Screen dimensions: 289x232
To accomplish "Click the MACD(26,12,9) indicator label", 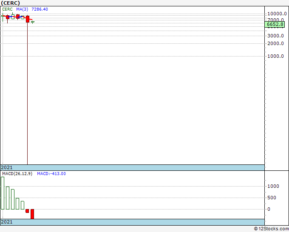I will 17,174.
